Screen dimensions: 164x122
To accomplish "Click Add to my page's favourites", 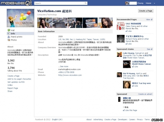I will [x=19, y=79].
